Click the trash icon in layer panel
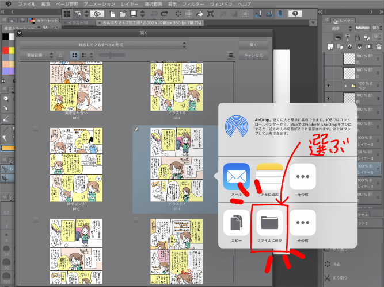The width and height of the screenshot is (384, 287). pyautogui.click(x=379, y=46)
